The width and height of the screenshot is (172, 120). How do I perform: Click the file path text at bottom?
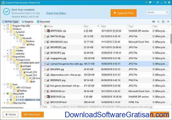(x=101, y=107)
